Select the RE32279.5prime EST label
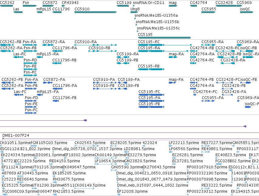This screenshot has width=259, height=196. pyautogui.click(x=141, y=155)
